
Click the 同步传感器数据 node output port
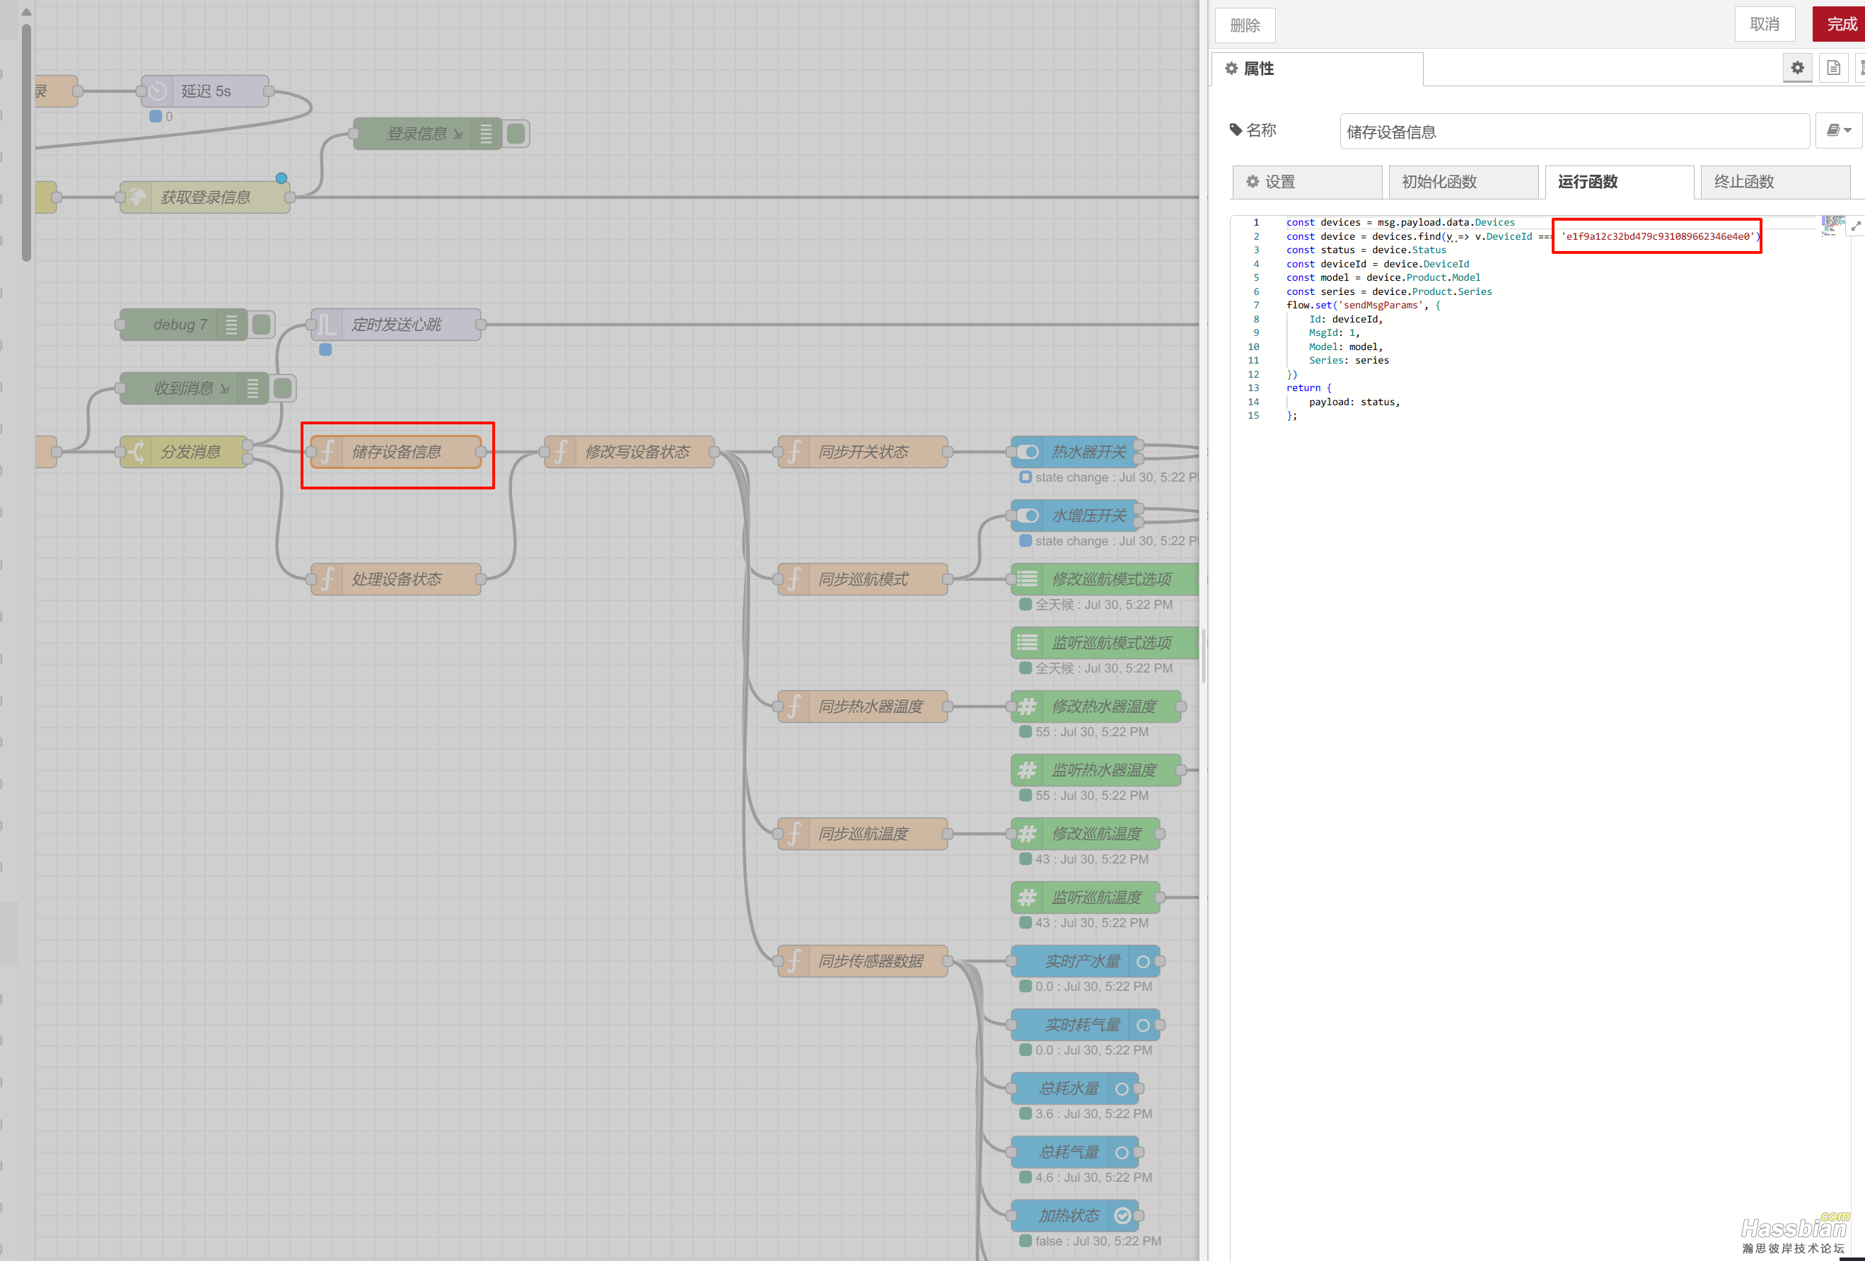tap(948, 961)
